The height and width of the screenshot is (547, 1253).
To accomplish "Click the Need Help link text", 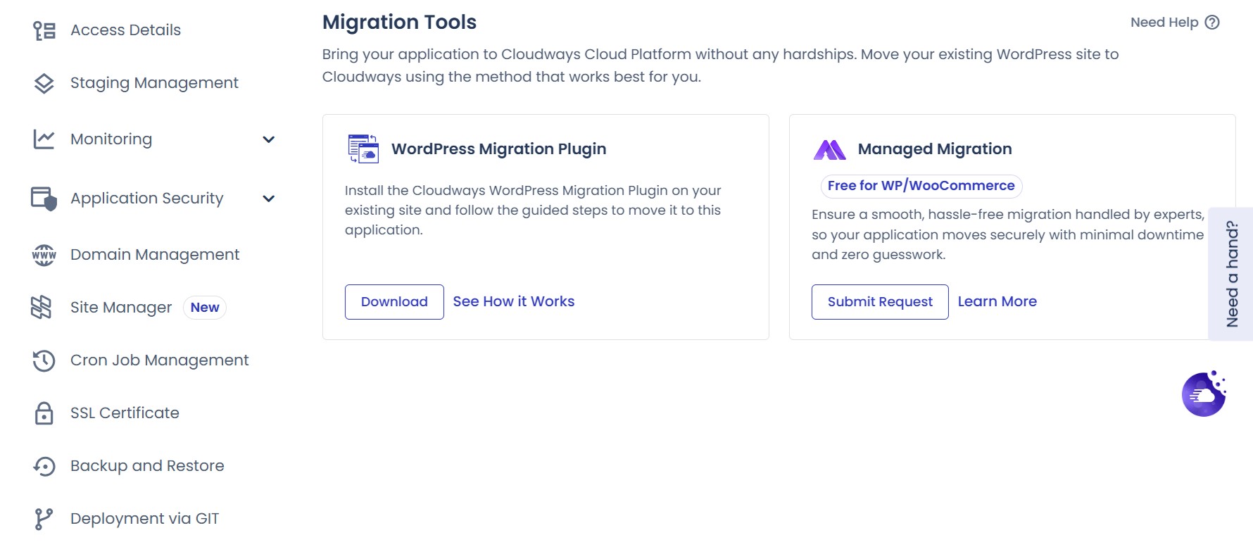I will click(x=1164, y=23).
